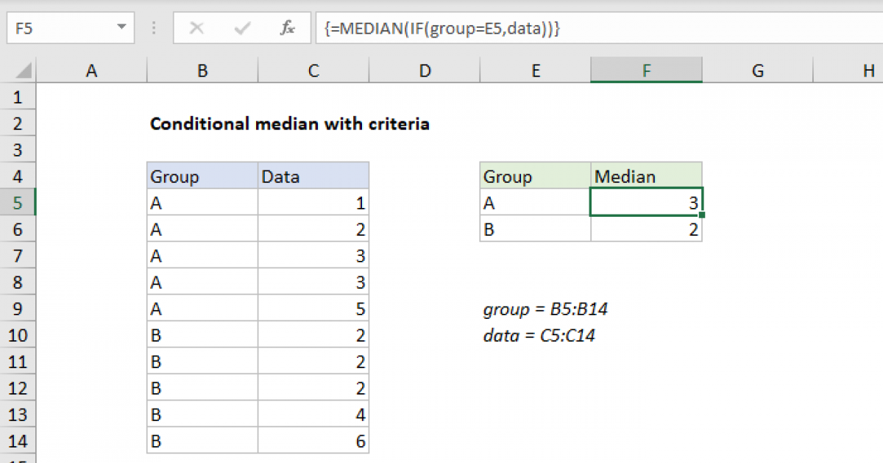Select cell B4 labeled Group

tap(202, 176)
